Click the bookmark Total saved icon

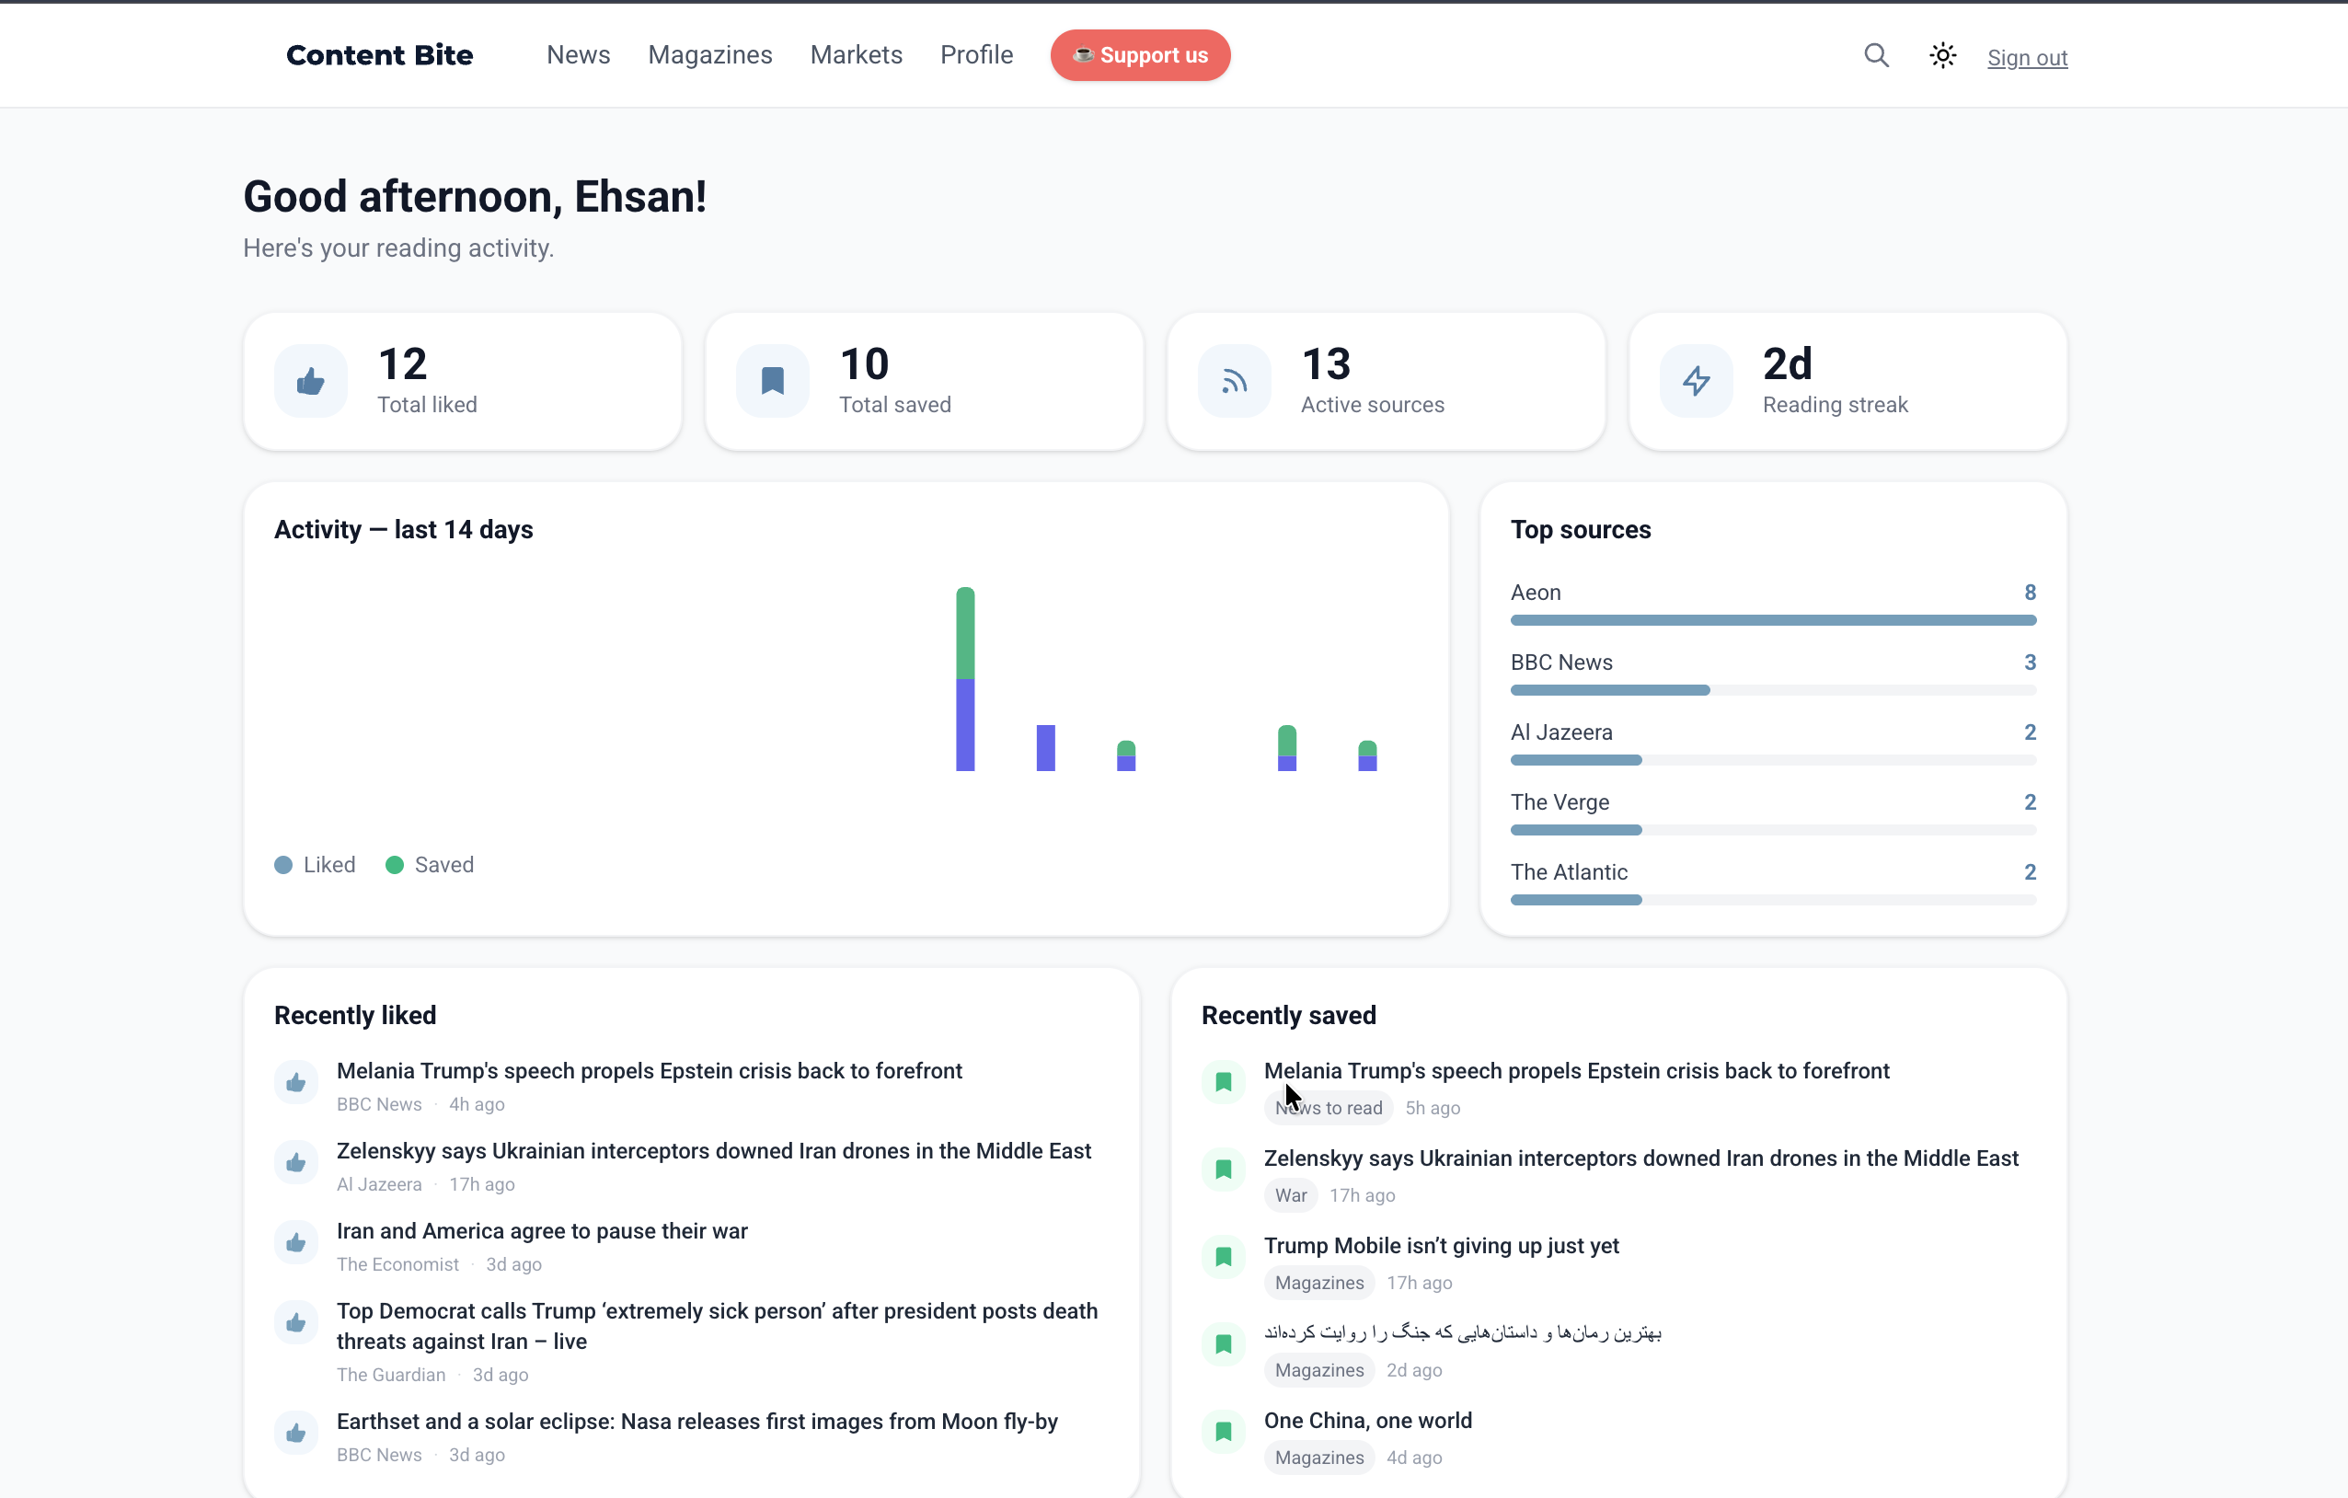(772, 380)
